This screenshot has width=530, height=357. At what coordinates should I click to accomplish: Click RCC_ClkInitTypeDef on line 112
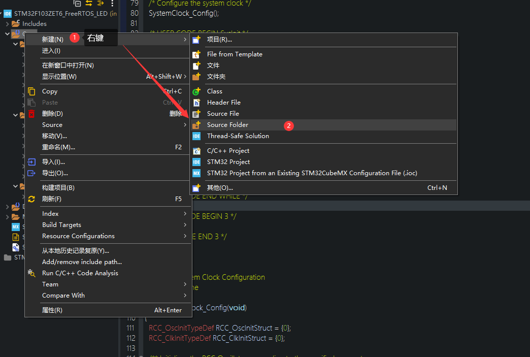[x=180, y=338]
